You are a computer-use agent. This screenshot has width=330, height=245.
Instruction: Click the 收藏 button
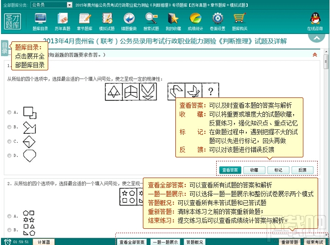pyautogui.click(x=254, y=170)
